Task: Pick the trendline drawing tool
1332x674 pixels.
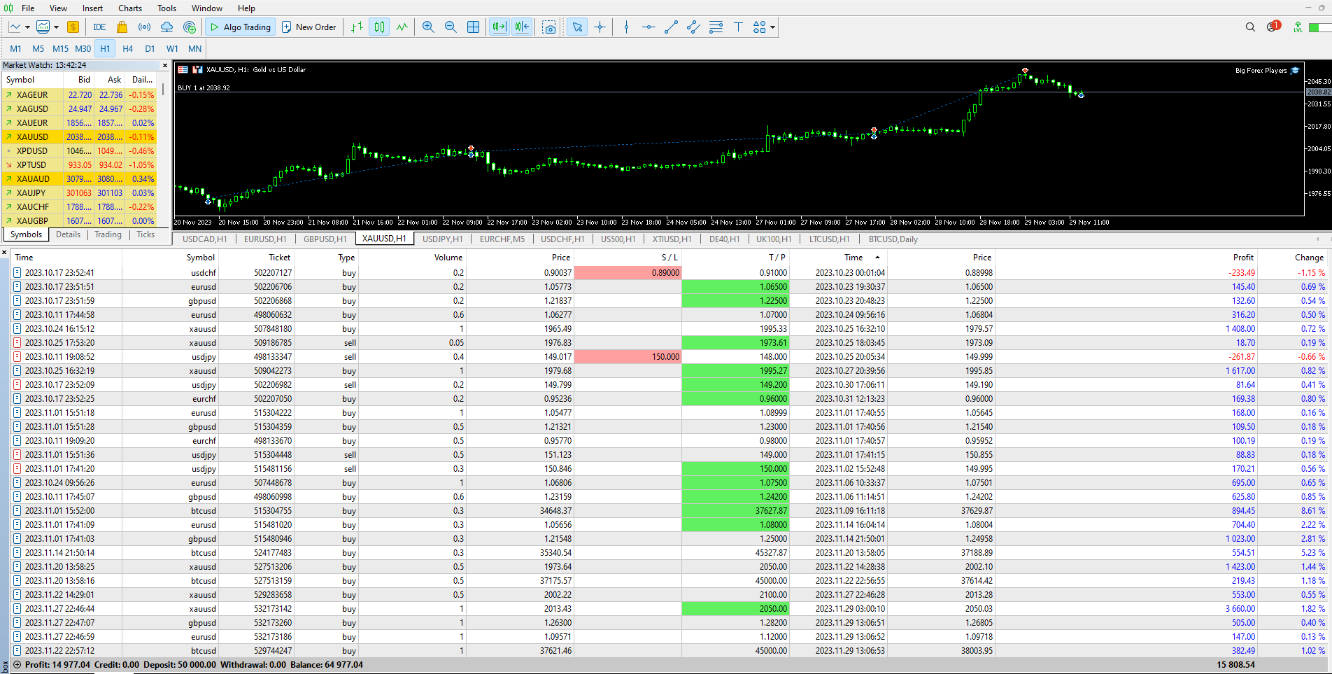Action: (671, 27)
